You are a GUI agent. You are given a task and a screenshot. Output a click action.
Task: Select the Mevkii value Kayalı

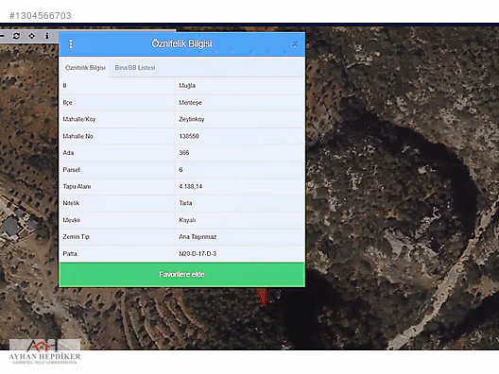[187, 220]
